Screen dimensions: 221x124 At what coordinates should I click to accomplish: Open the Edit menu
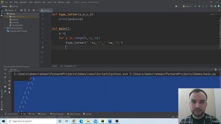coord(11,2)
